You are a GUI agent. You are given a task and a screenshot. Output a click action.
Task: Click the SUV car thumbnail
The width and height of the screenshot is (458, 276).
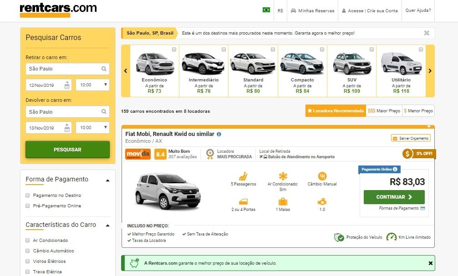point(352,63)
